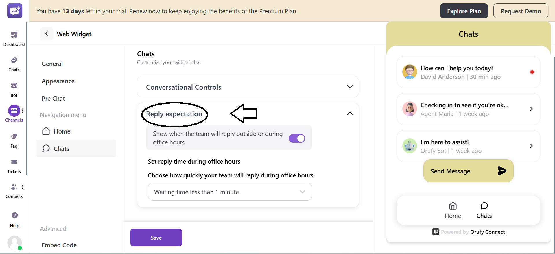
Task: Expand the Conversational Controls section
Action: pos(350,87)
